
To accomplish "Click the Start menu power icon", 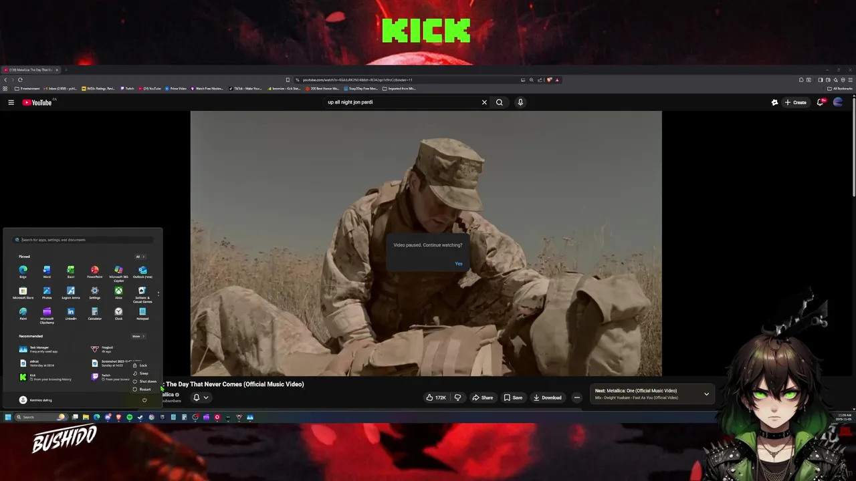I will 144,400.
